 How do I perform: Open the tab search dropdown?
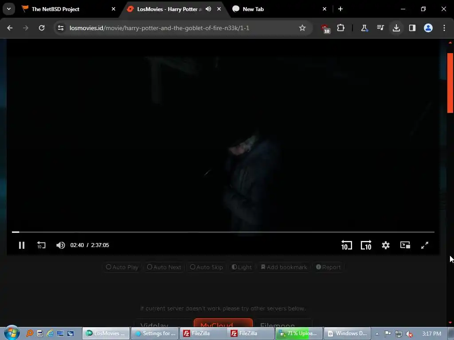coord(9,9)
